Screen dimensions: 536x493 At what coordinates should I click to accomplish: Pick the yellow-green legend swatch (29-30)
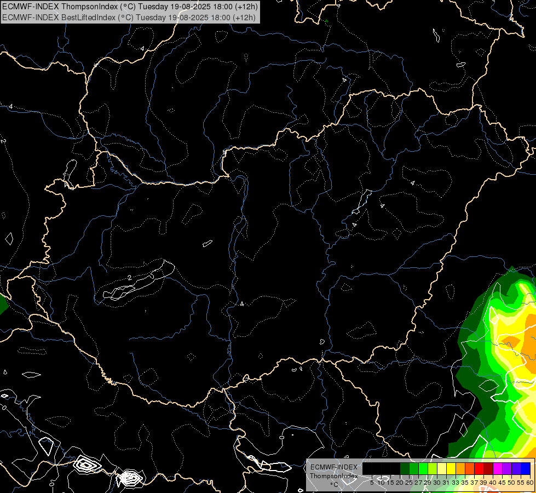[433, 468]
